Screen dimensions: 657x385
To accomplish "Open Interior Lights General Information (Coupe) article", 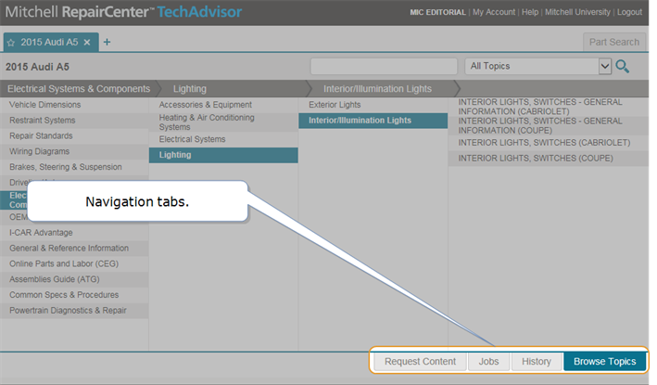I will pyautogui.click(x=548, y=126).
